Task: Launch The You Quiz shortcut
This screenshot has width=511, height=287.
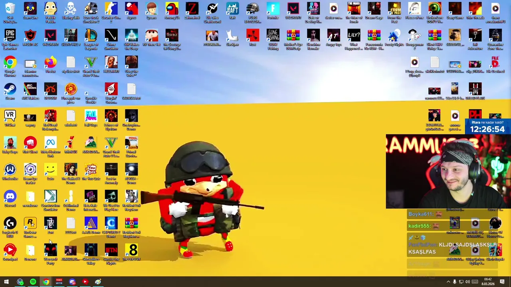Action: [91, 172]
